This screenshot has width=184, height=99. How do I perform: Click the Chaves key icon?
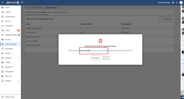point(2,21)
